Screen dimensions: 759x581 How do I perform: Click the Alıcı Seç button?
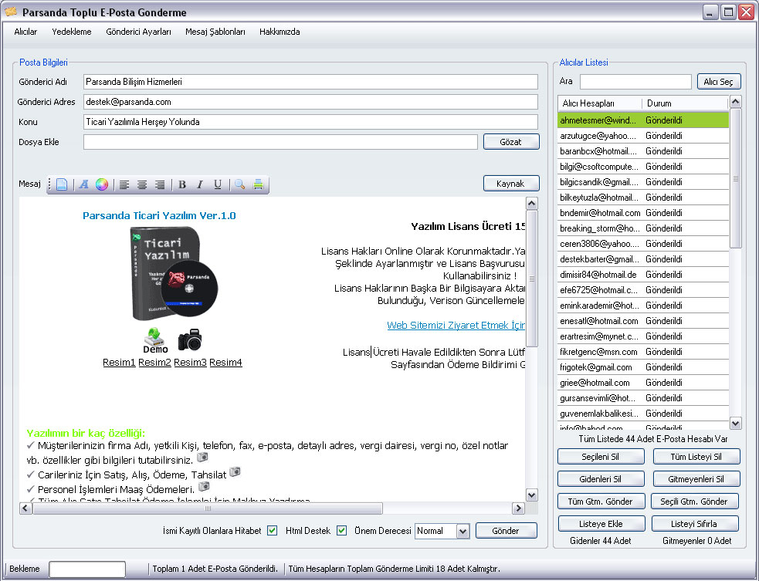(x=719, y=82)
